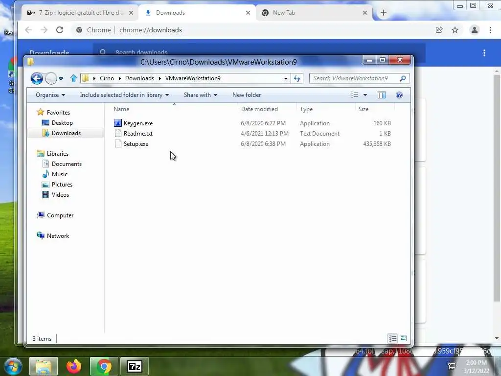This screenshot has height=376, width=501.
Task: Open the view options dropdown arrow
Action: tap(365, 95)
